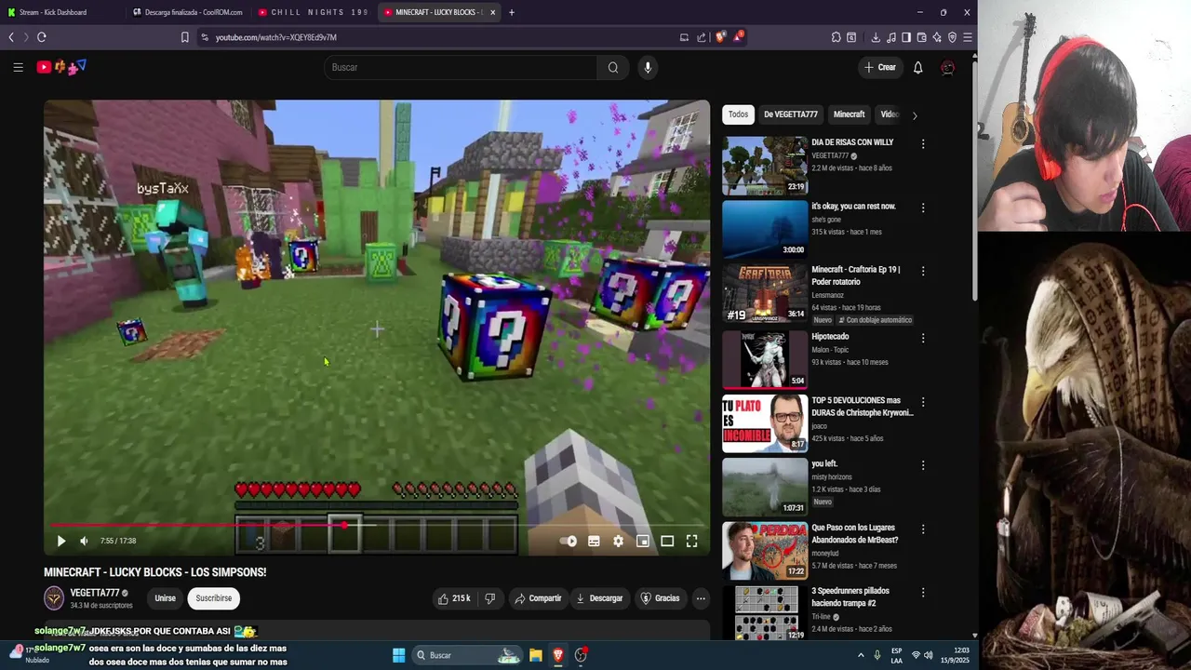This screenshot has height=670, width=1191.
Task: Switch to the miniplayer
Action: pyautogui.click(x=642, y=541)
